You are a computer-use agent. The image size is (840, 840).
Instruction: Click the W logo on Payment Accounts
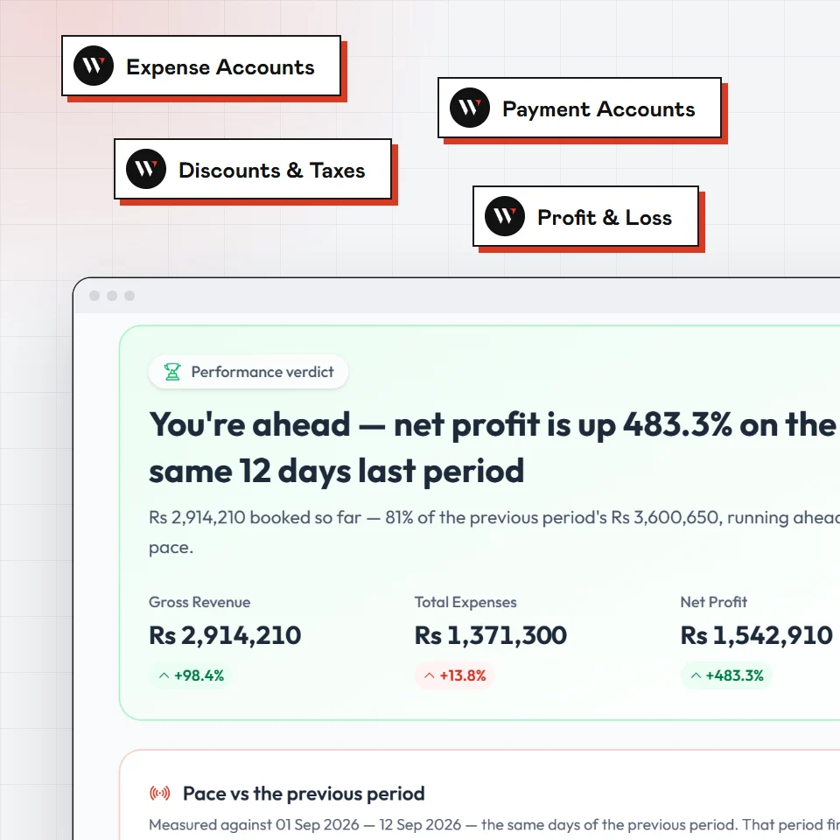coord(469,108)
